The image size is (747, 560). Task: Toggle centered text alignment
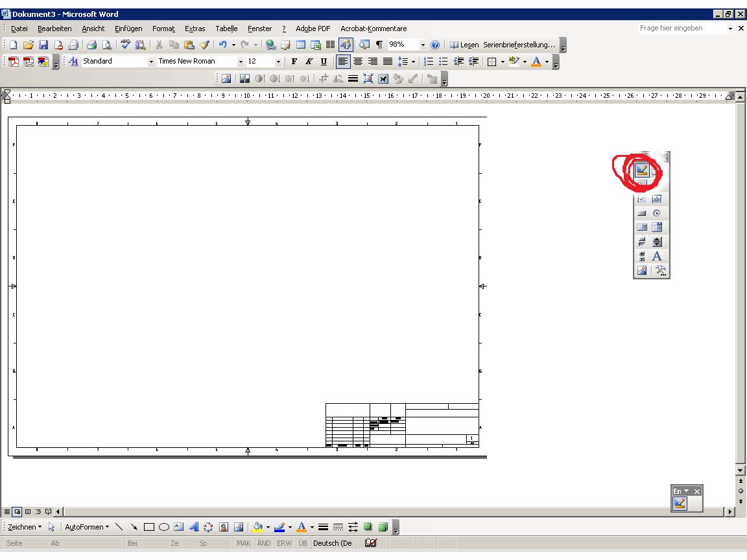point(358,62)
